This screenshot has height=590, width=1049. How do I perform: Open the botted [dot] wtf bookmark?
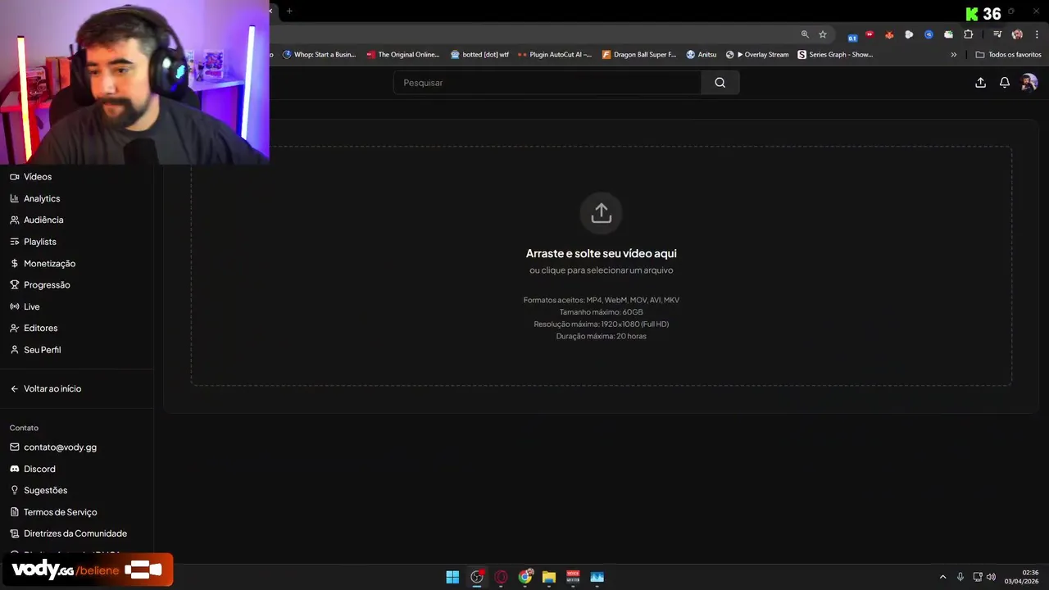coord(479,55)
